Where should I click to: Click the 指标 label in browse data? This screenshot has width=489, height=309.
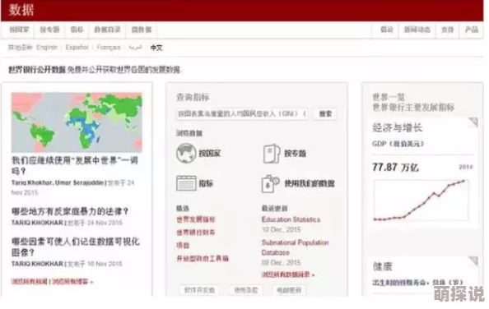point(206,183)
